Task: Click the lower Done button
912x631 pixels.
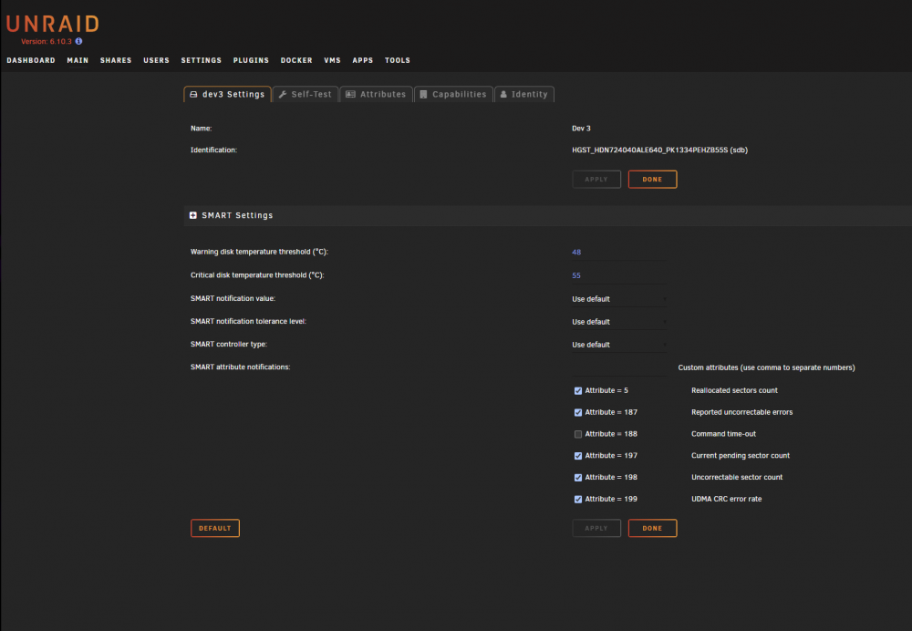Action: (x=652, y=528)
